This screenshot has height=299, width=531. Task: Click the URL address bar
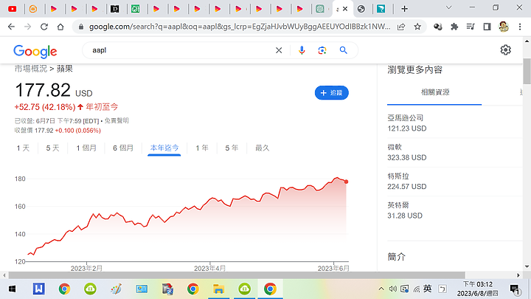pos(240,27)
